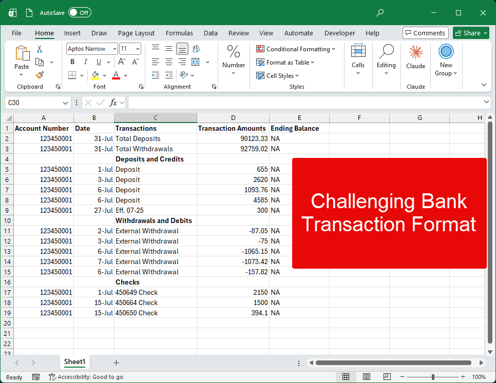Decrease font size
Image resolution: width=496 pixels, height=383 pixels.
(x=136, y=62)
